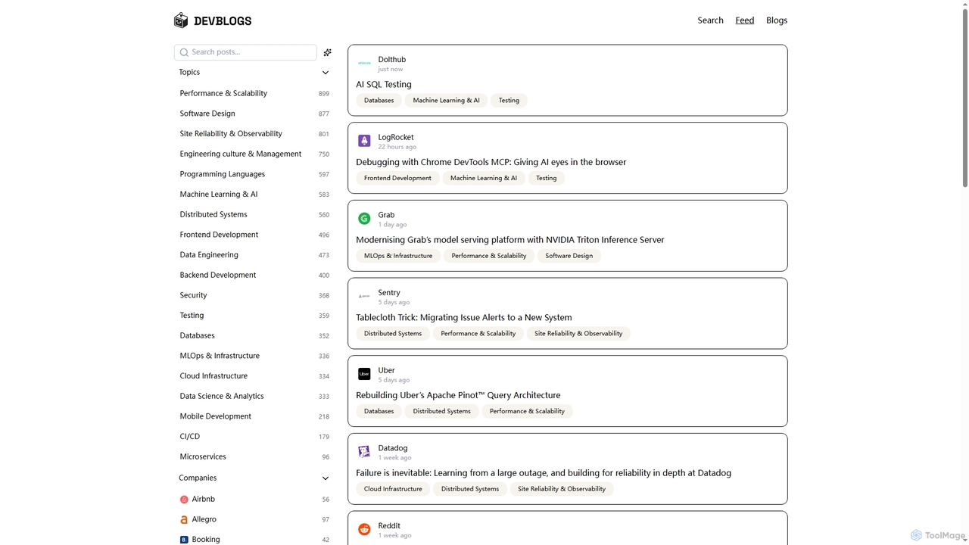This screenshot has height=545, width=969.
Task: Collapse the Companies section chevron
Action: pyautogui.click(x=326, y=478)
